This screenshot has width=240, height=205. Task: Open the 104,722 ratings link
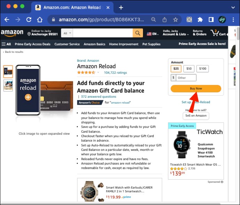coord(115,73)
